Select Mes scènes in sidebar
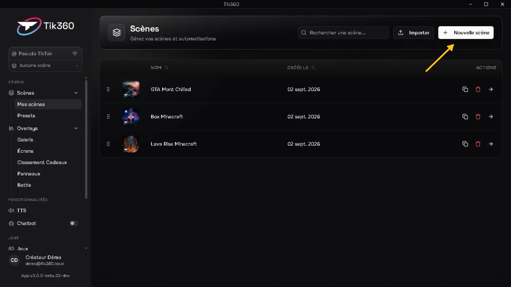This screenshot has width=511, height=287. click(48, 104)
